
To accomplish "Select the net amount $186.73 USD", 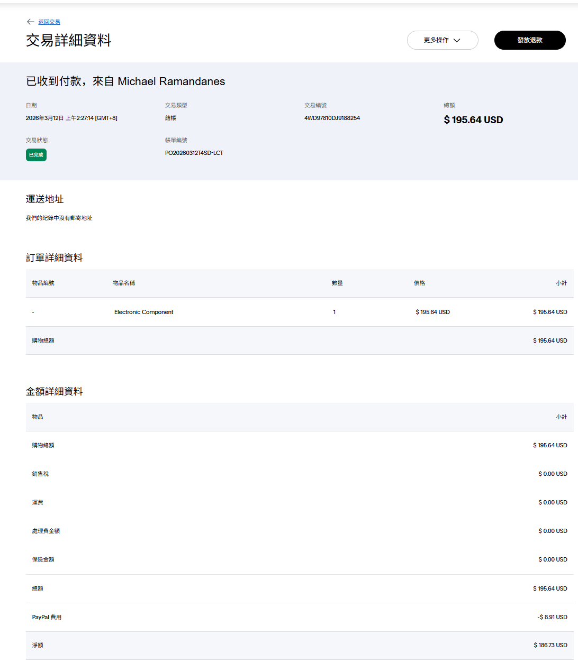I will [x=550, y=645].
